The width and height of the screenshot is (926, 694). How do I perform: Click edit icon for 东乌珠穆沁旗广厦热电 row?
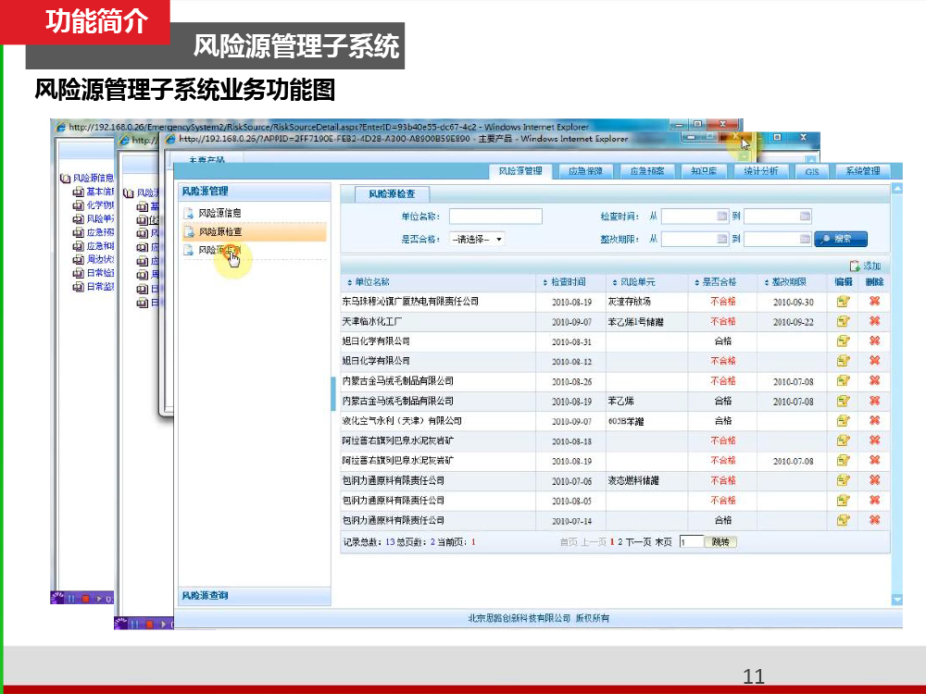click(843, 302)
